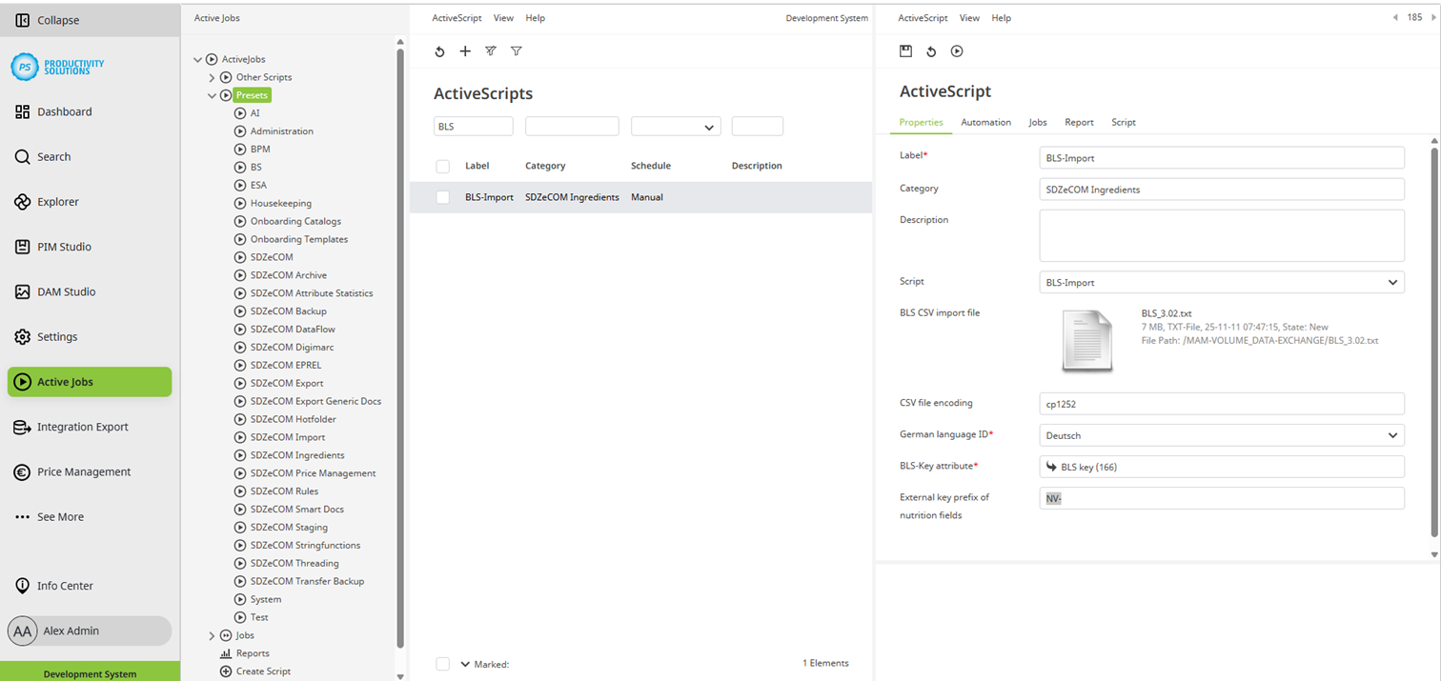1441x681 pixels.
Task: Switch to the Automation tab
Action: pos(985,122)
